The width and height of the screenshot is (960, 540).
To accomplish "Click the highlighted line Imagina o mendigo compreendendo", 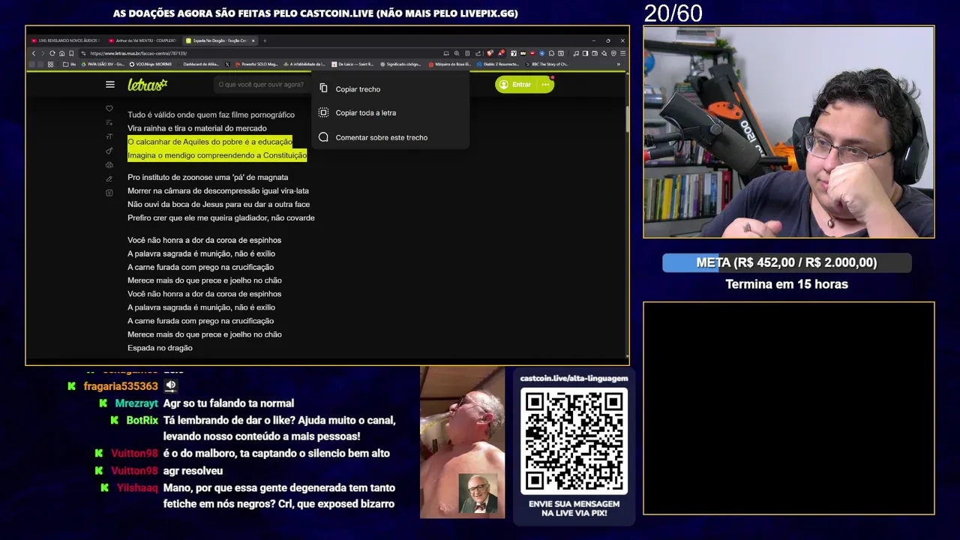I will tap(217, 155).
